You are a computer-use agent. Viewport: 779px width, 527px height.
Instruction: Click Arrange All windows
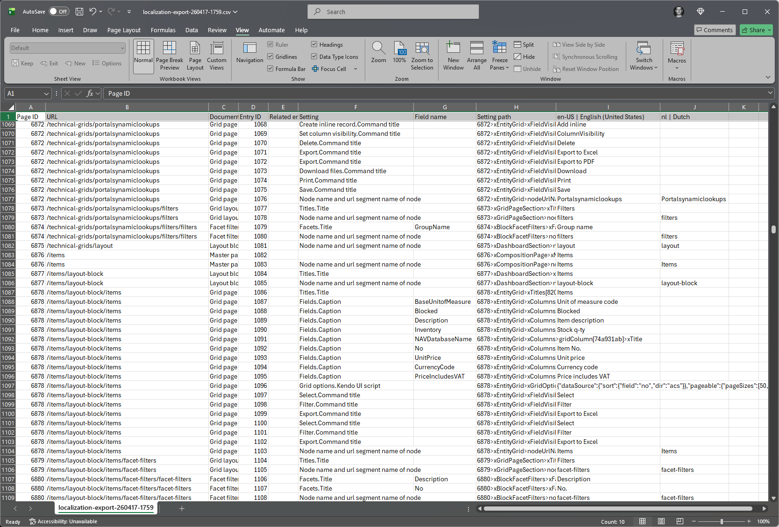coord(476,56)
